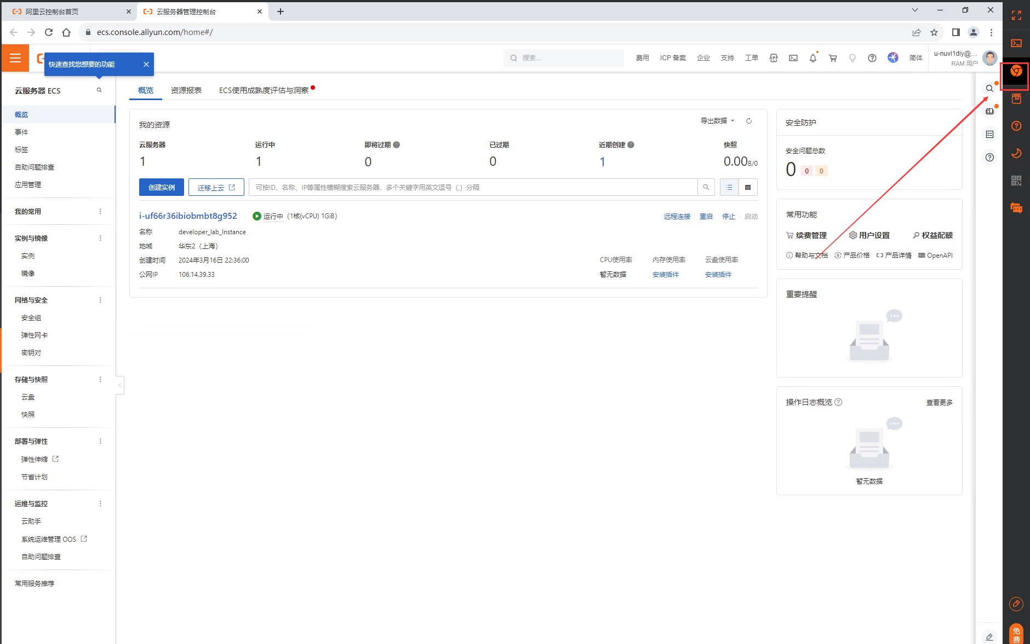Close the quick function search tooltip
This screenshot has height=644, width=1030.
pyautogui.click(x=146, y=65)
